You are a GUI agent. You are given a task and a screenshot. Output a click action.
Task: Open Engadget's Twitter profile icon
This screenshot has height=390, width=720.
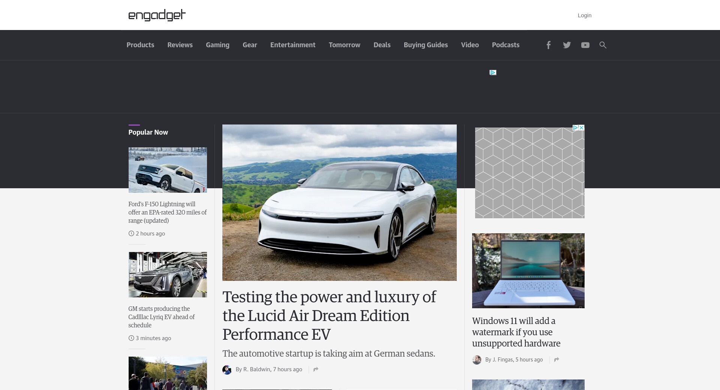pos(567,45)
